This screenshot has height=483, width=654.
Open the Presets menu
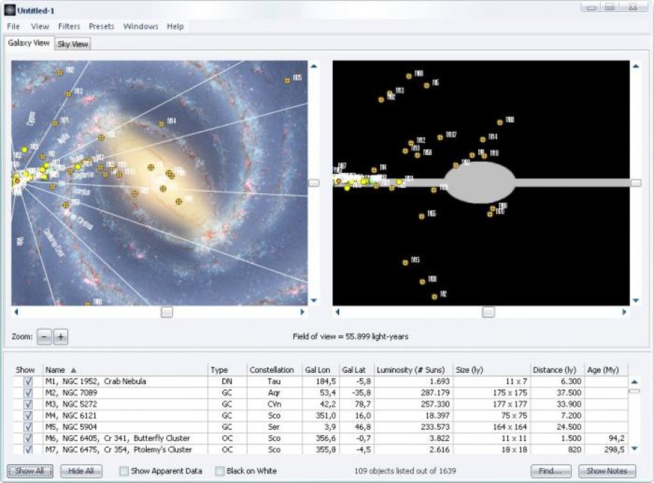pyautogui.click(x=101, y=26)
